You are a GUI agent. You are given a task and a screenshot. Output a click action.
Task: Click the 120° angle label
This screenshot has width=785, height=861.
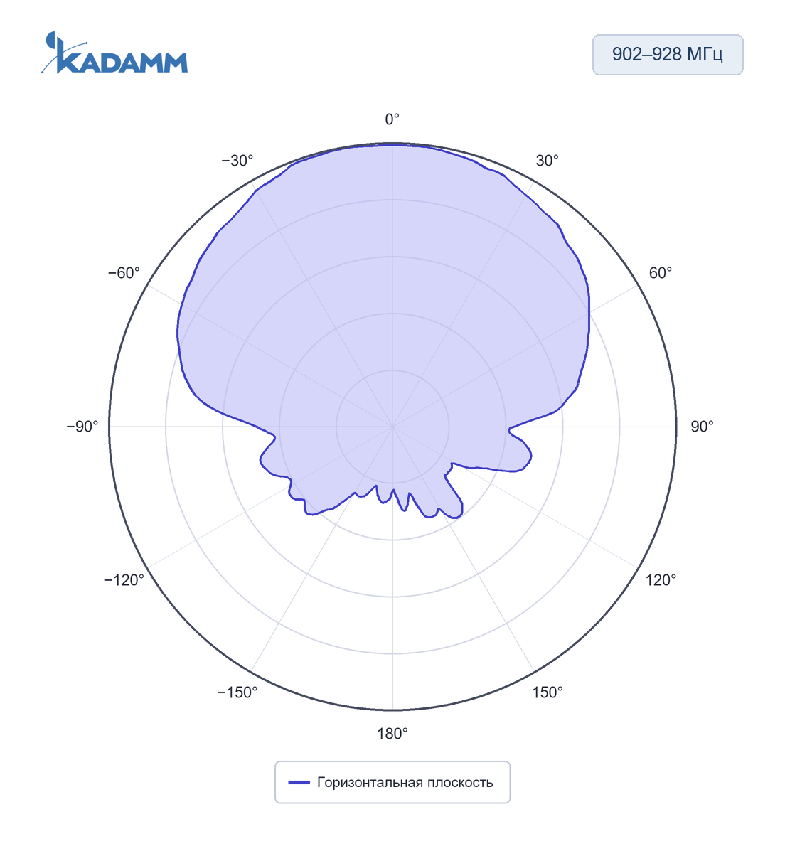coord(661,580)
